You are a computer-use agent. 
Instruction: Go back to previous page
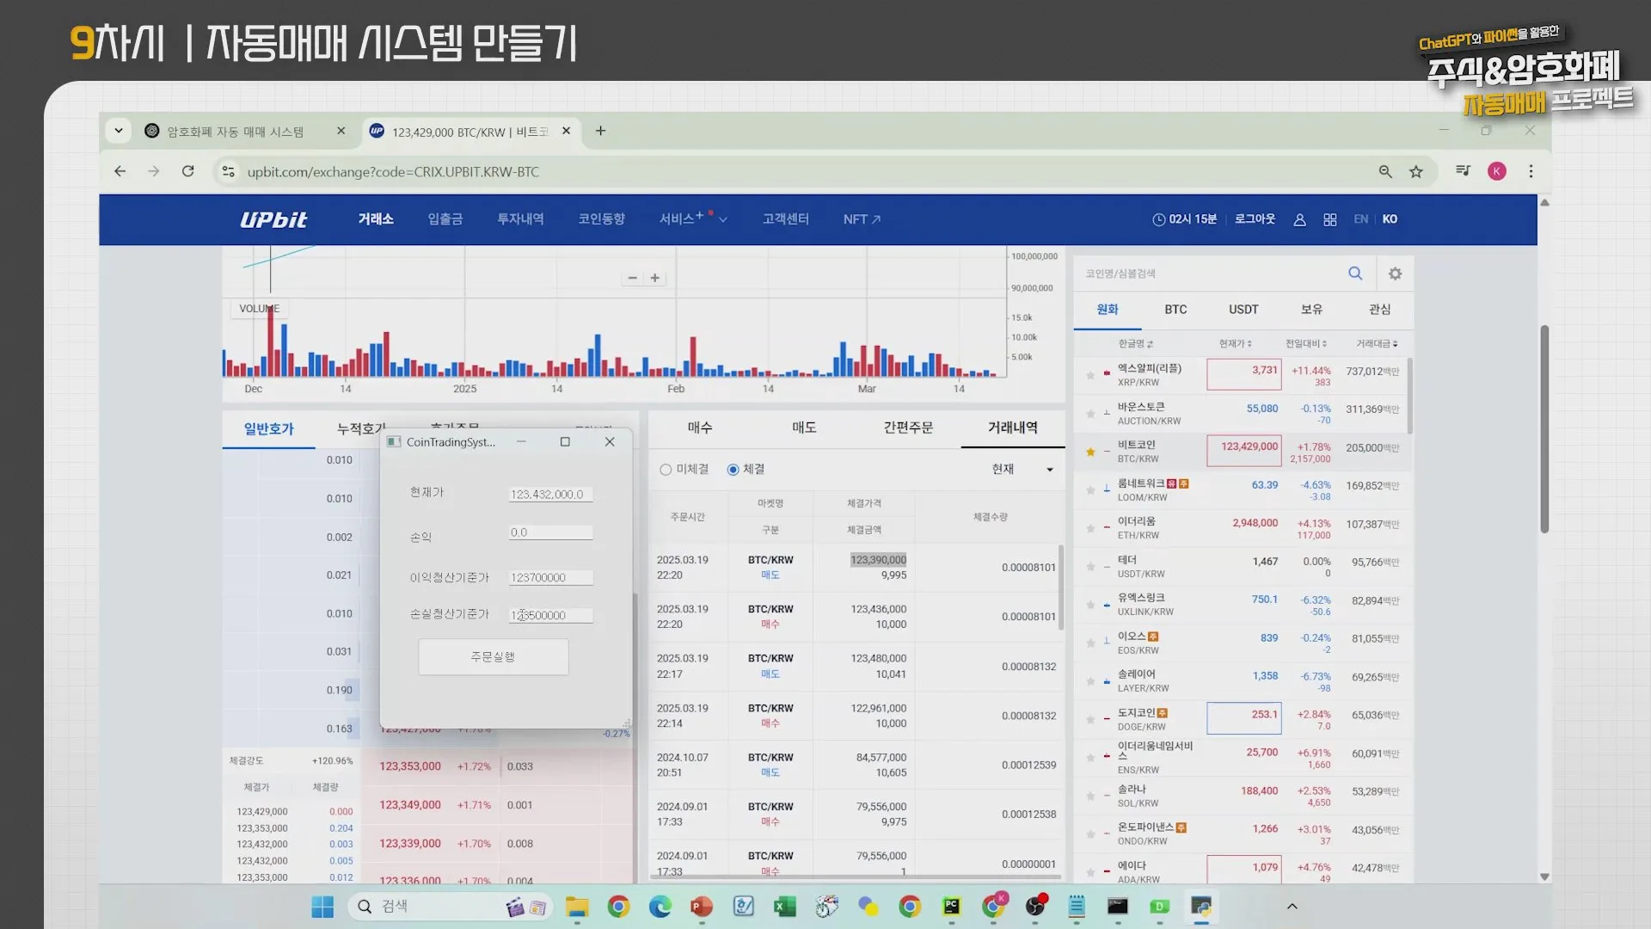pos(120,171)
